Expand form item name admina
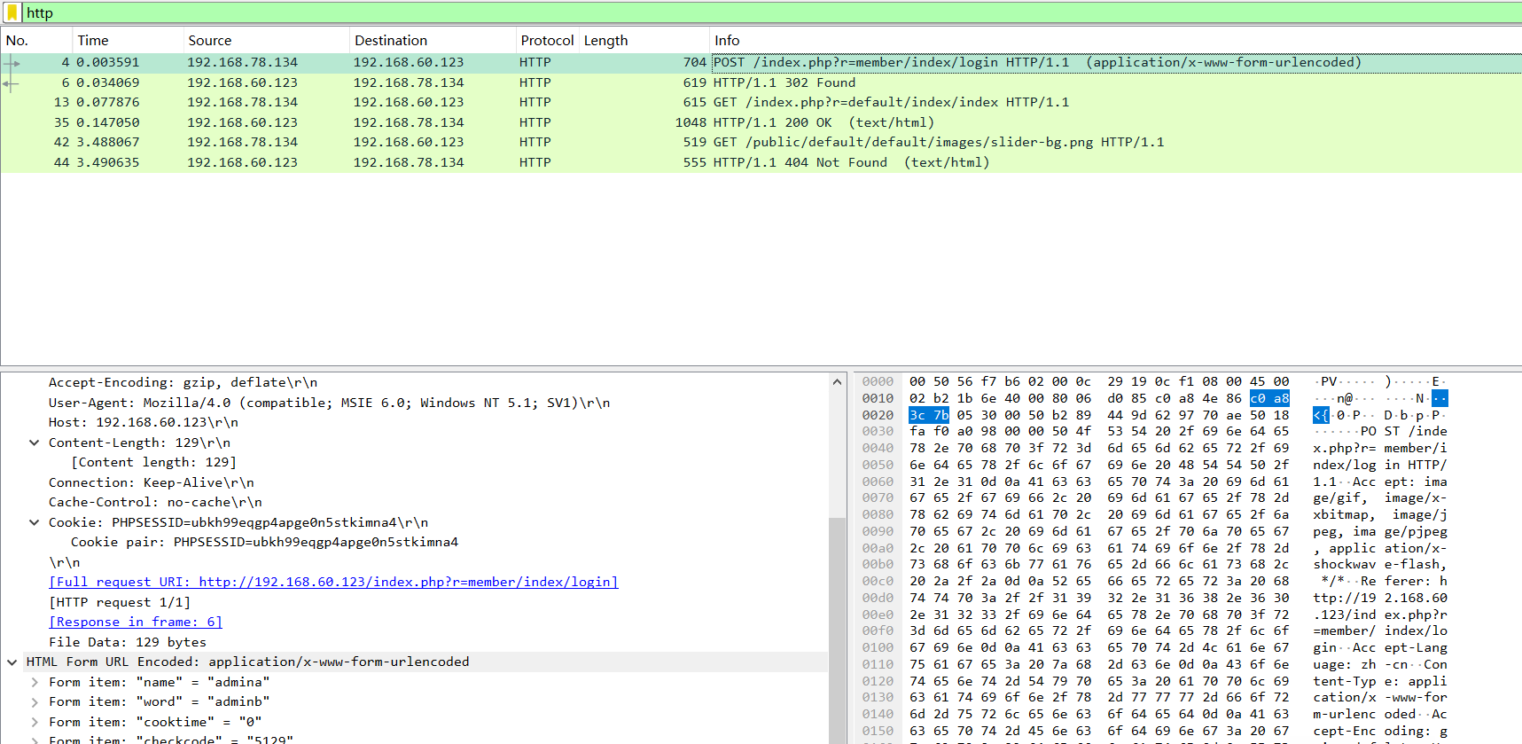This screenshot has width=1522, height=744. point(34,682)
